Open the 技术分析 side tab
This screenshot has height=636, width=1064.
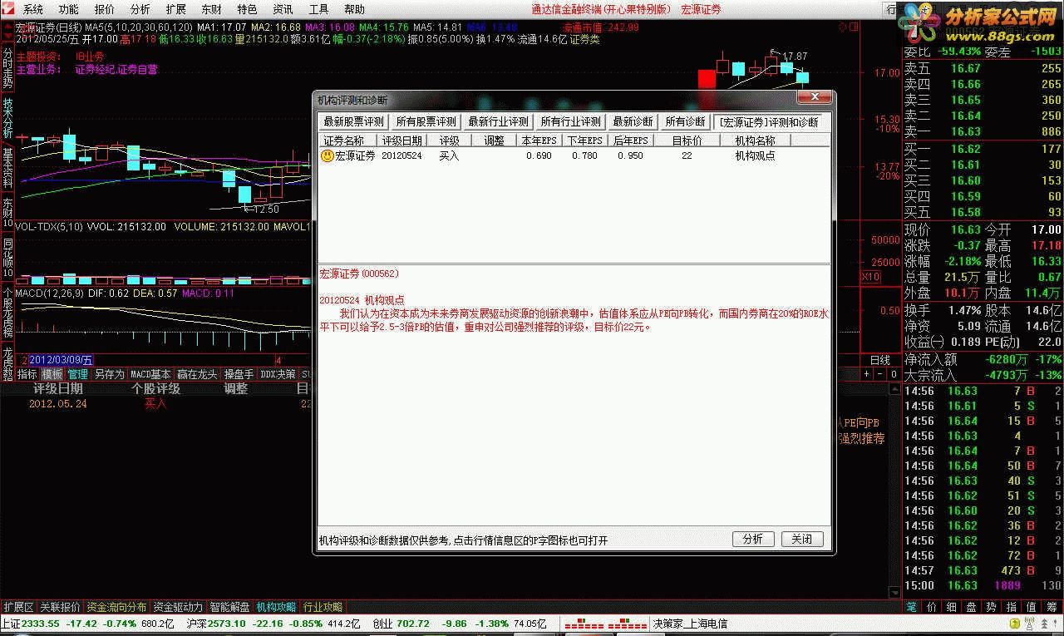click(x=7, y=118)
